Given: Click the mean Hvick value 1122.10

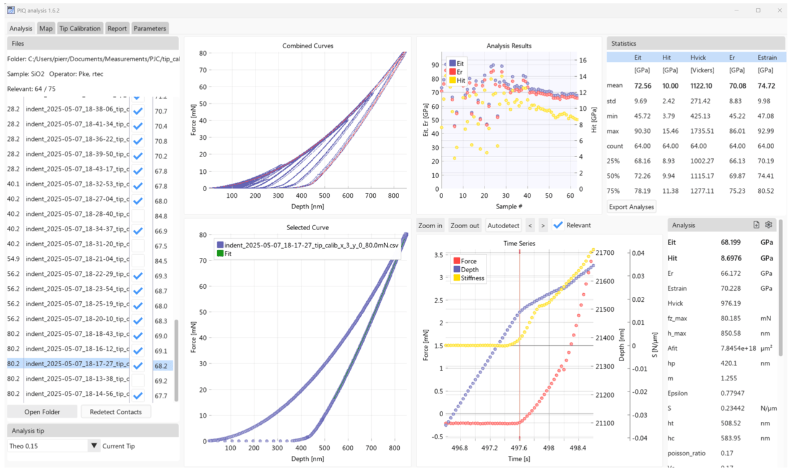Looking at the screenshot, I should coord(702,86).
